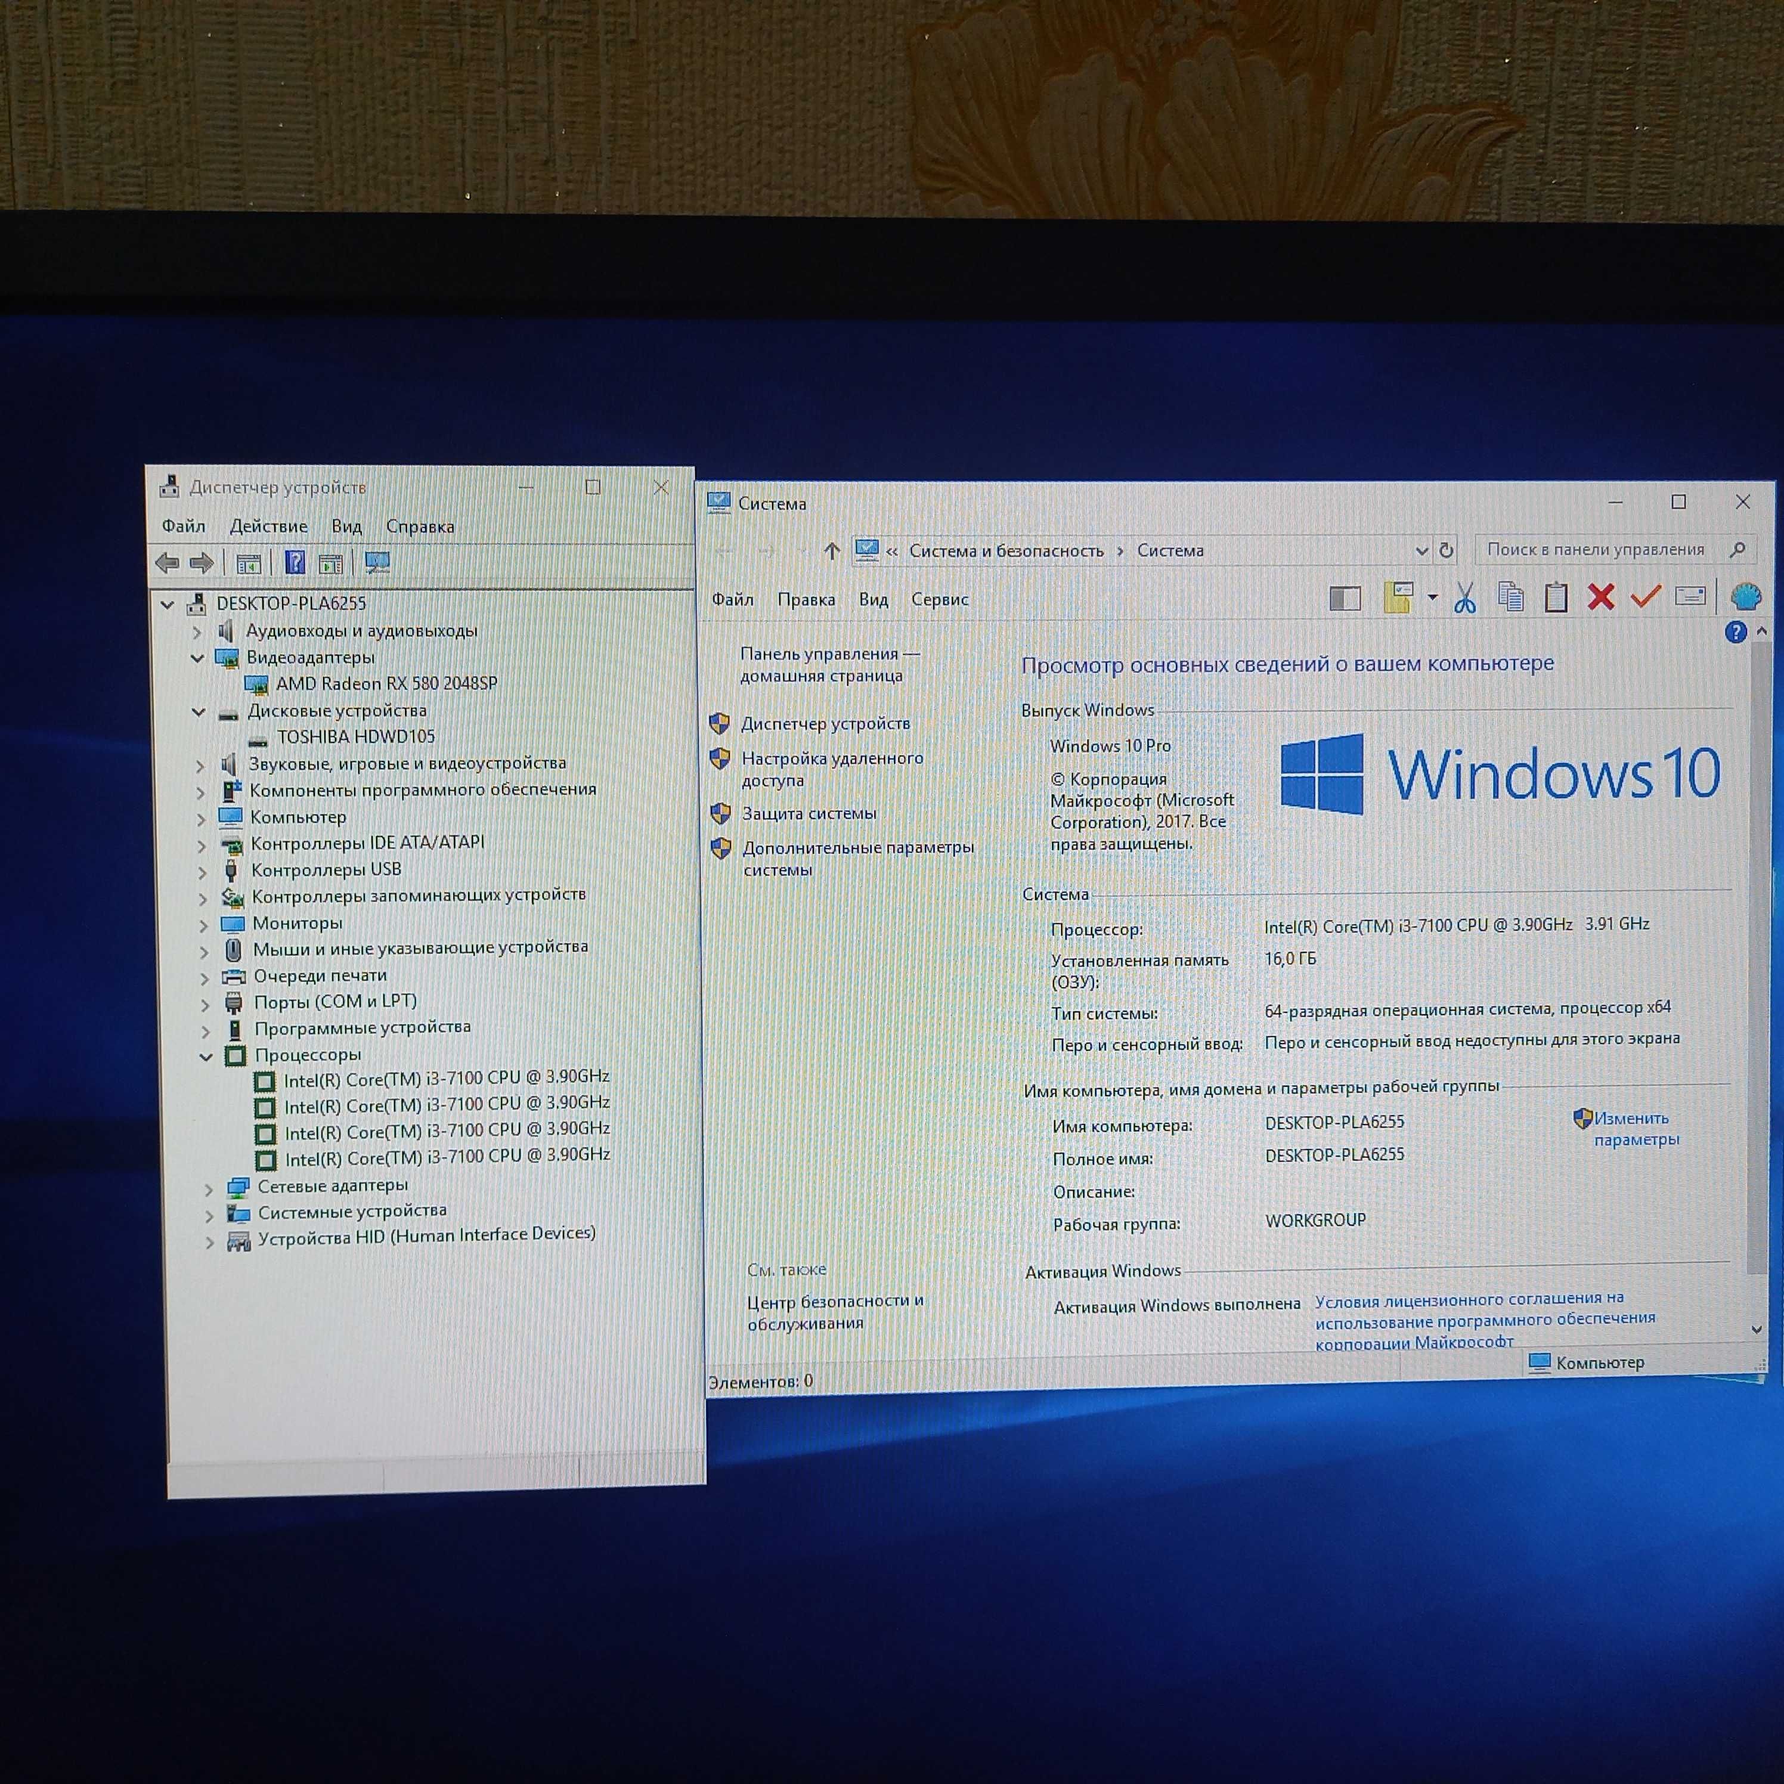Open Защита системы link

pos(810,813)
